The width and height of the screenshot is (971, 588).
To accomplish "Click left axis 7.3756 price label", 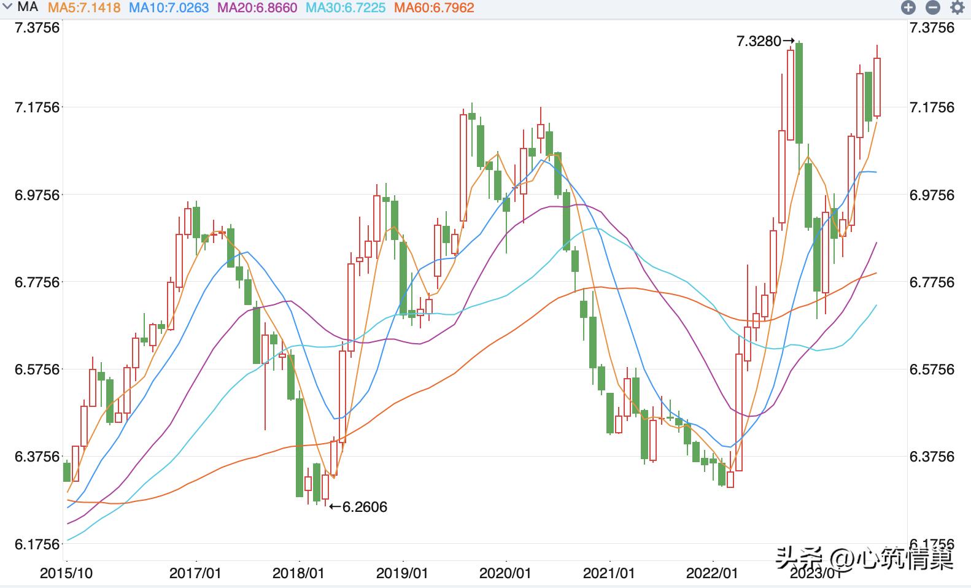I will point(38,28).
